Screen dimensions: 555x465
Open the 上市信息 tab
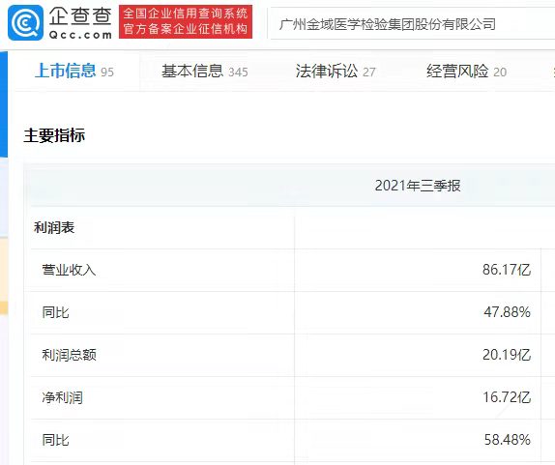tap(74, 71)
